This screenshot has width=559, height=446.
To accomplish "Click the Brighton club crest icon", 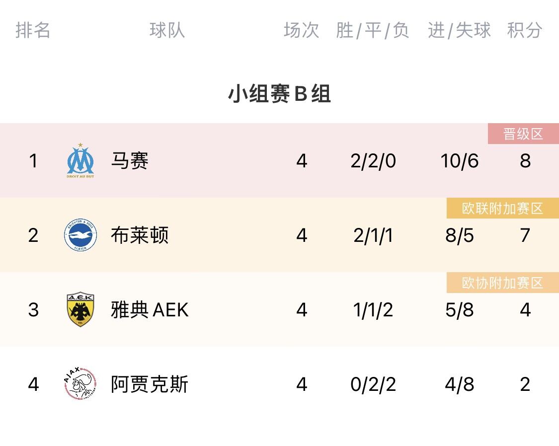I will [80, 235].
